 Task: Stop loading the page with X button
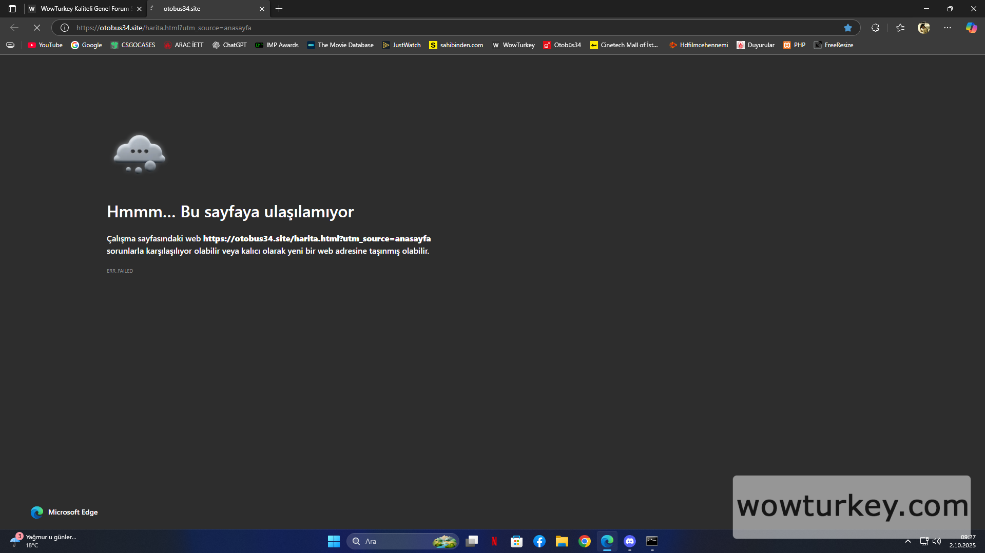(37, 28)
